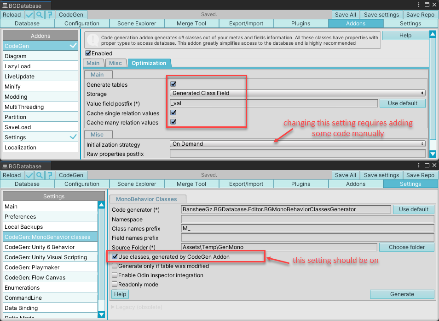Click magnifier search icon in upper BGDatabase window
The image size is (439, 321).
pos(40,15)
